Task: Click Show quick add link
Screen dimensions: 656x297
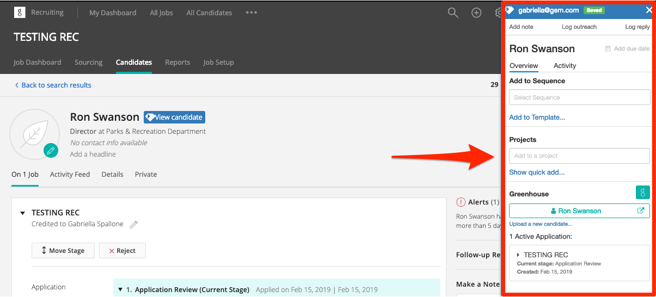Action: (537, 172)
